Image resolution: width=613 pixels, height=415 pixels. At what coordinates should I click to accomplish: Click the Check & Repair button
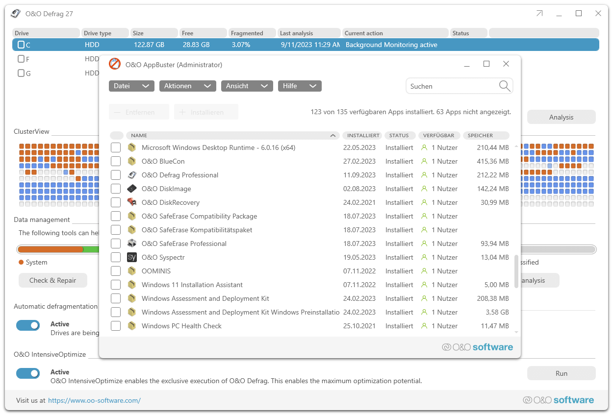(x=53, y=280)
